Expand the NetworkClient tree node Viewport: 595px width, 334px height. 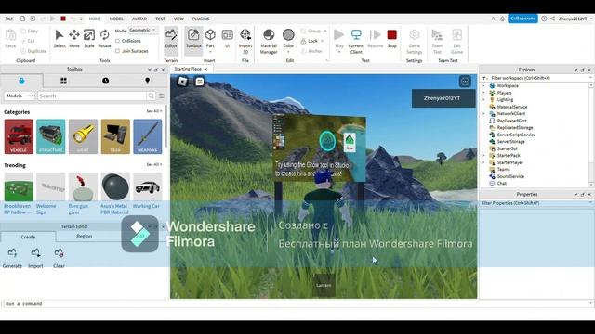click(483, 113)
